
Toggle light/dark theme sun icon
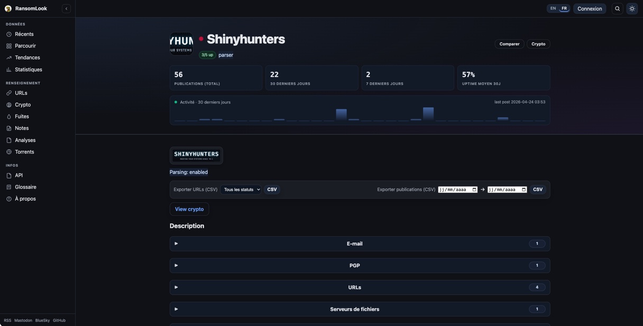click(x=632, y=8)
